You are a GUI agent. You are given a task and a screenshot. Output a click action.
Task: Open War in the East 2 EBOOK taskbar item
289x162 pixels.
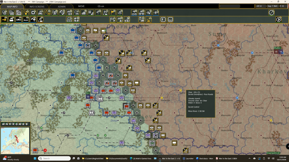click(226, 158)
